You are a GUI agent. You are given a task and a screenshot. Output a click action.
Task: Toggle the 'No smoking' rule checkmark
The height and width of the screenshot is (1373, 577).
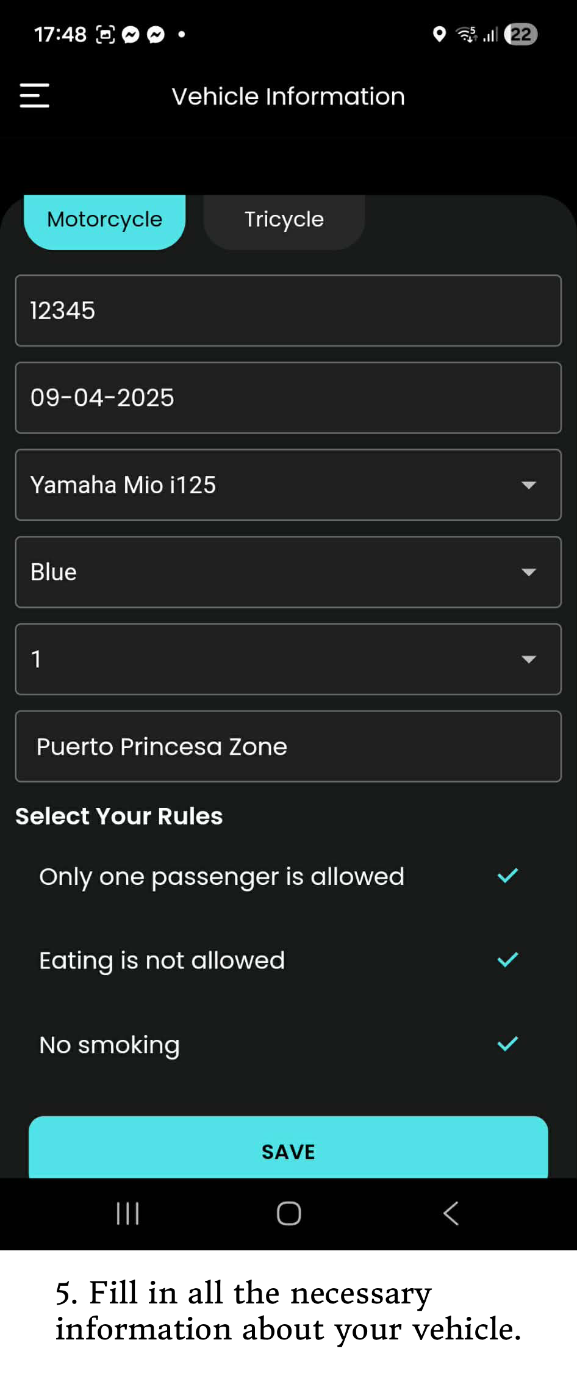coord(507,1044)
